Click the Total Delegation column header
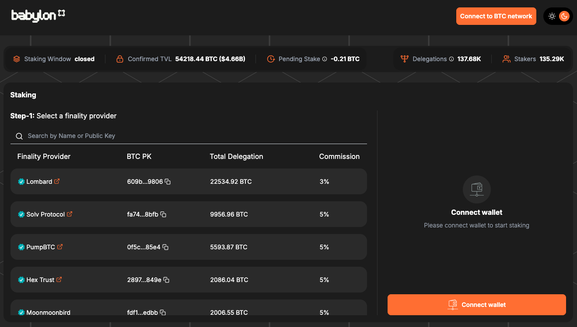Screen dimensions: 577x327 coord(236,156)
